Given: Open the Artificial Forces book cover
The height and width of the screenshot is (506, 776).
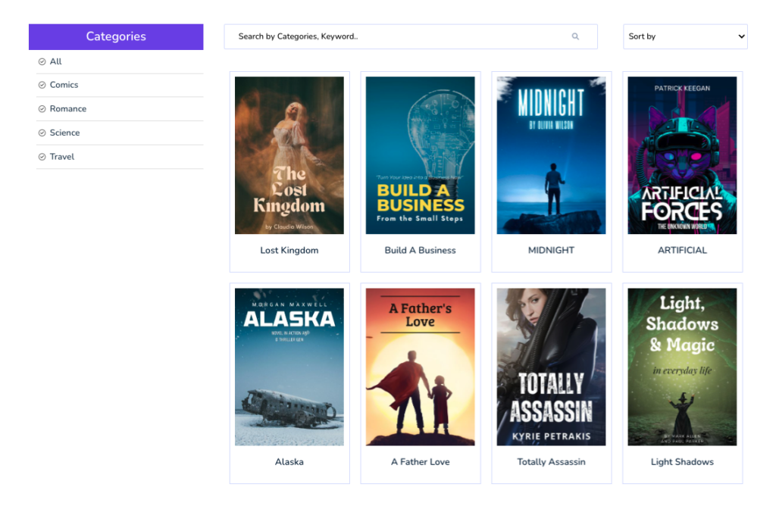Looking at the screenshot, I should tap(682, 155).
